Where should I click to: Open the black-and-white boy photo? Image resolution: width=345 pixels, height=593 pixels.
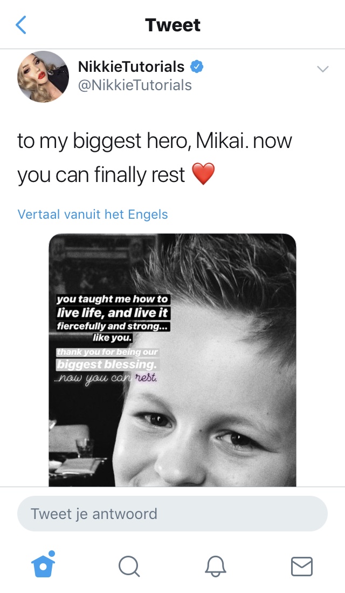coord(172,360)
